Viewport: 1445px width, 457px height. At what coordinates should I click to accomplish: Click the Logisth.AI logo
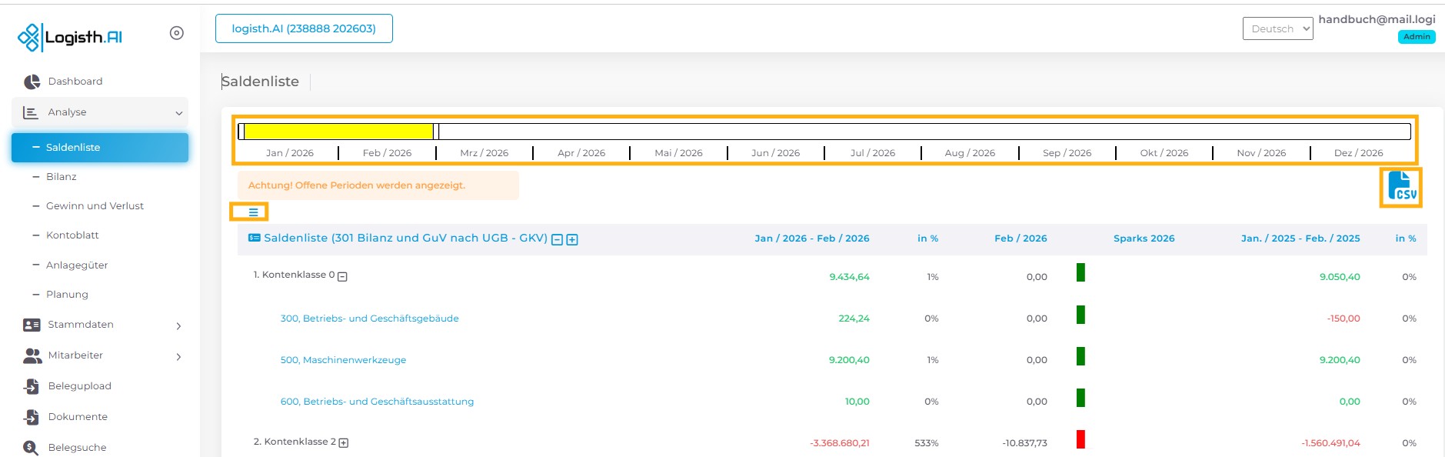71,37
